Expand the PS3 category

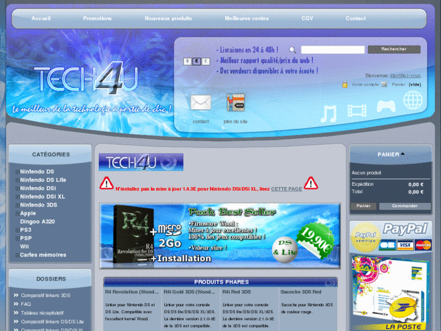coord(18,230)
